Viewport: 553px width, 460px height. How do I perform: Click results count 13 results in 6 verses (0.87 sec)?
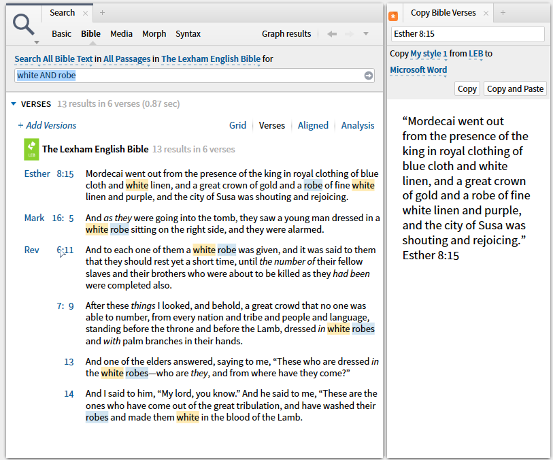pos(118,103)
